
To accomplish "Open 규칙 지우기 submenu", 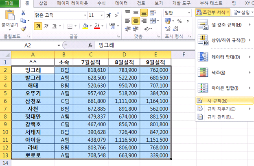I will 225,109.
